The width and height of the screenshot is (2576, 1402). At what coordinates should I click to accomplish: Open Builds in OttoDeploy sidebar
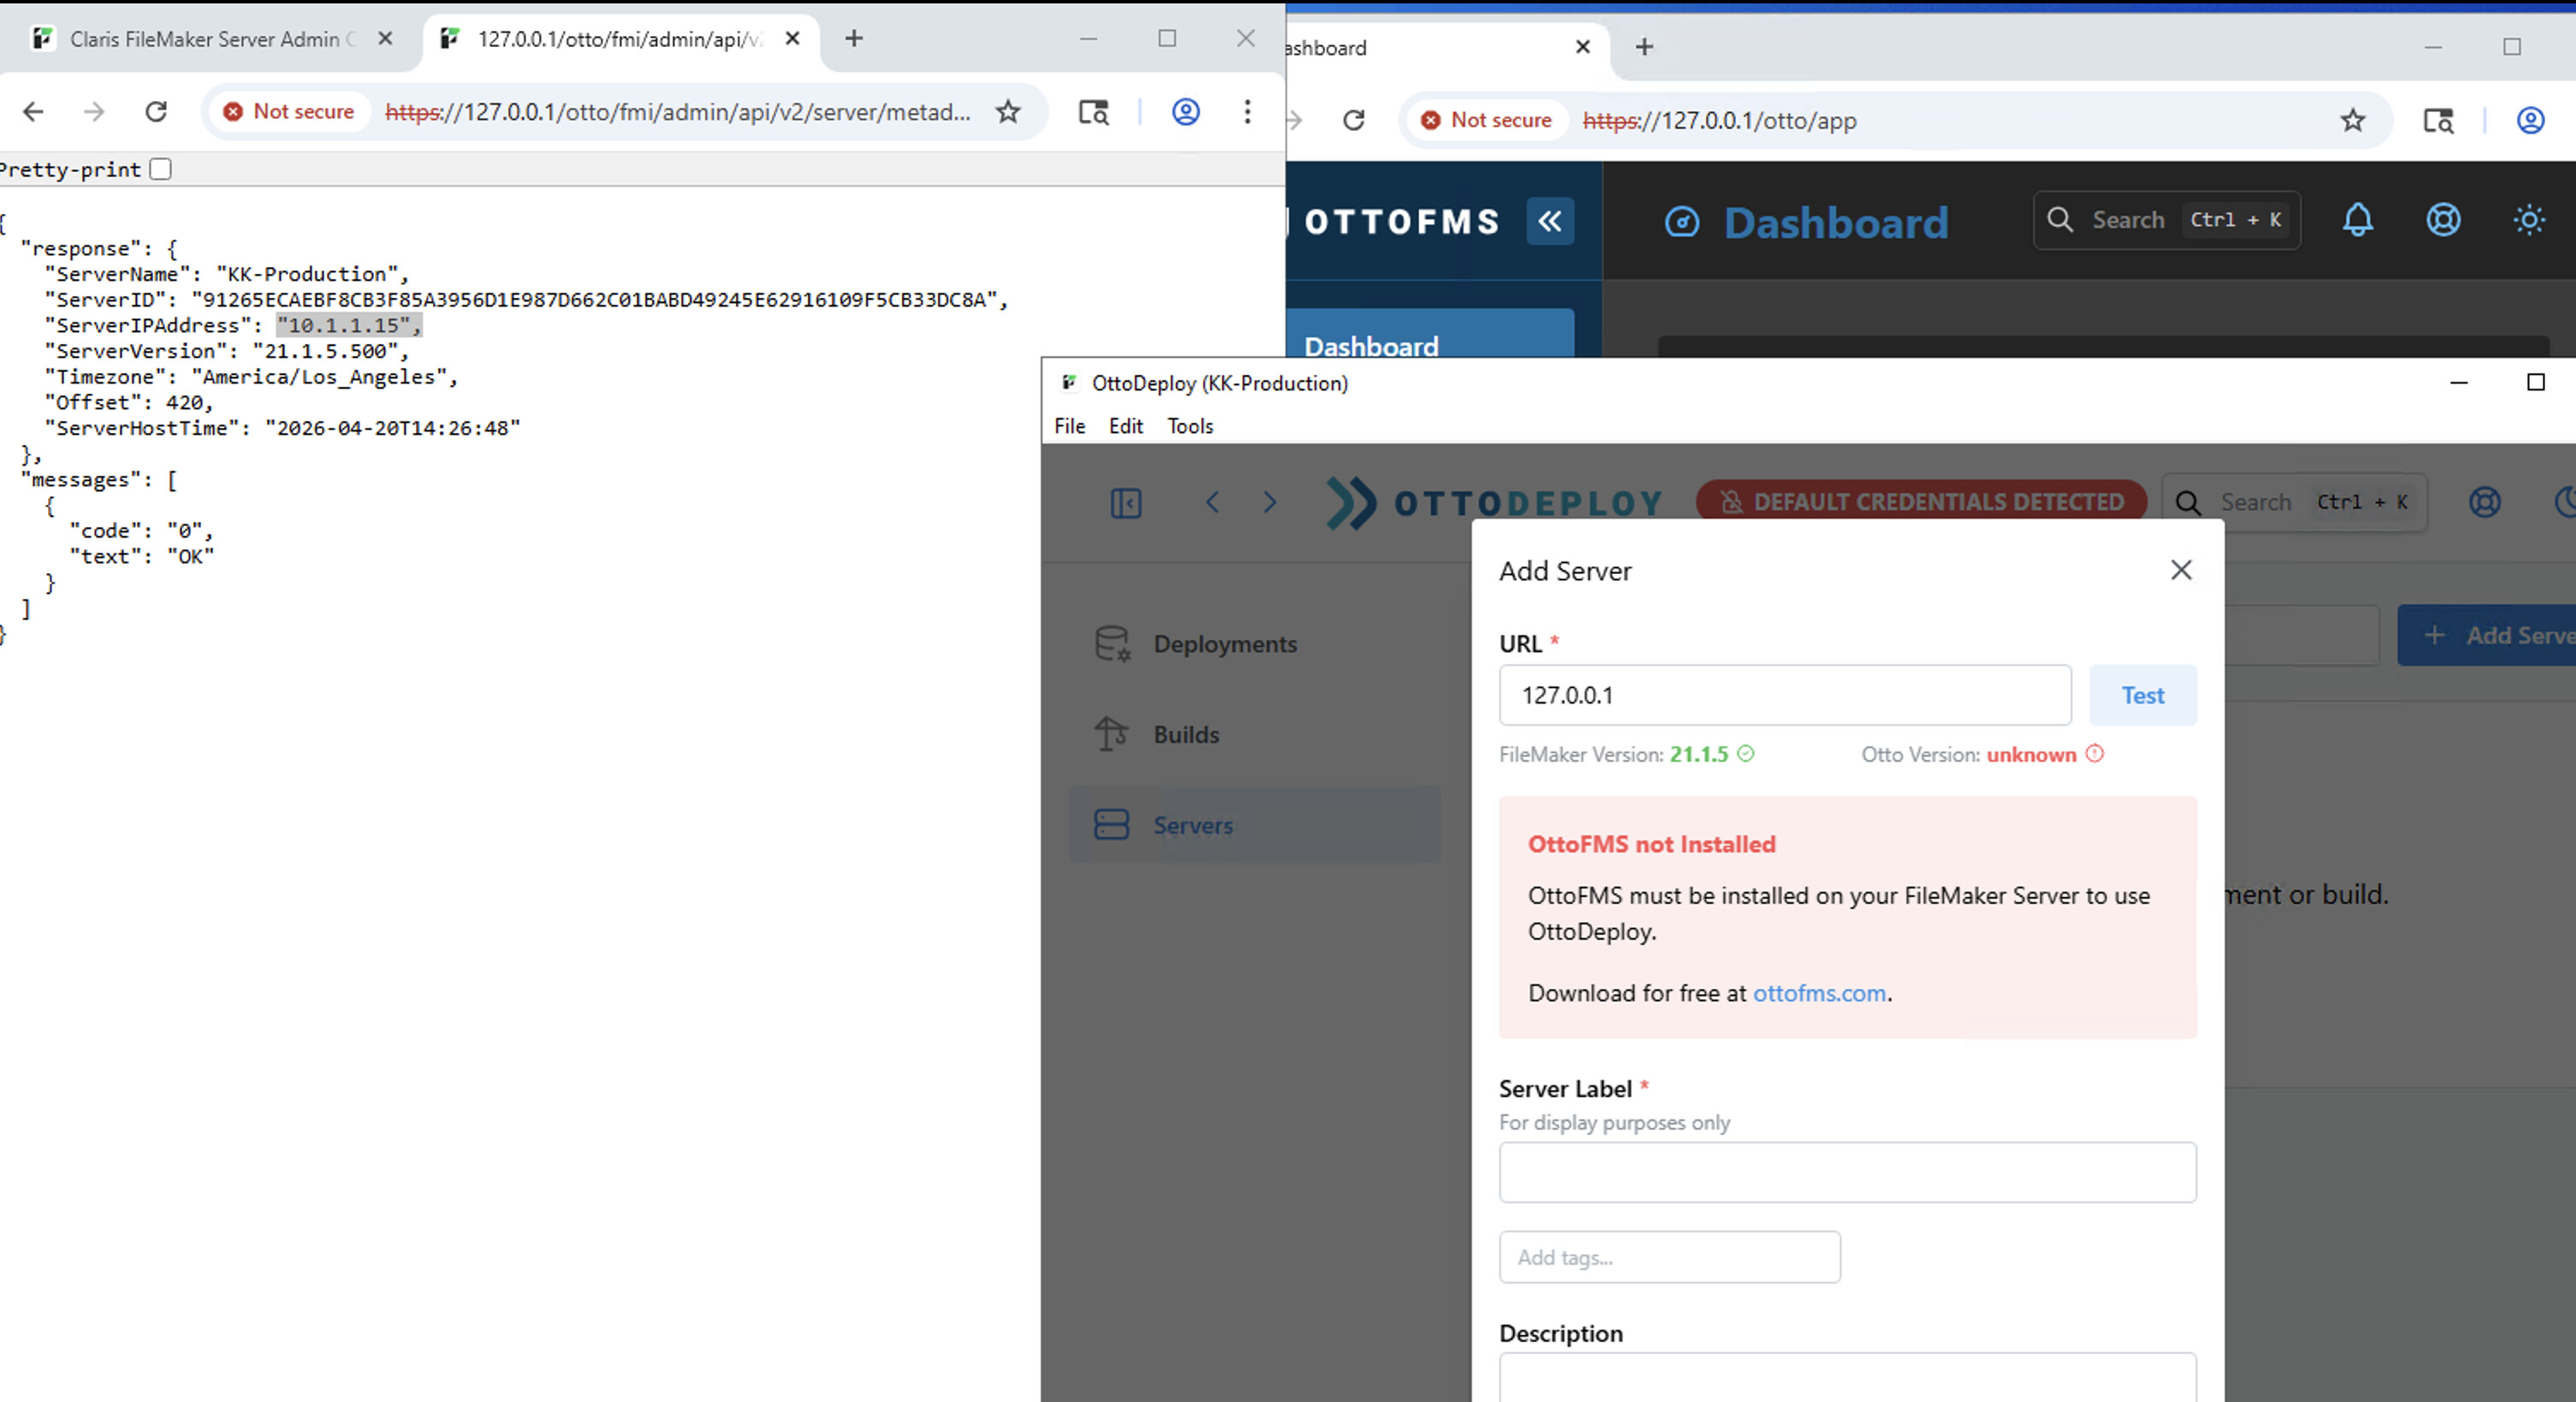click(1186, 735)
